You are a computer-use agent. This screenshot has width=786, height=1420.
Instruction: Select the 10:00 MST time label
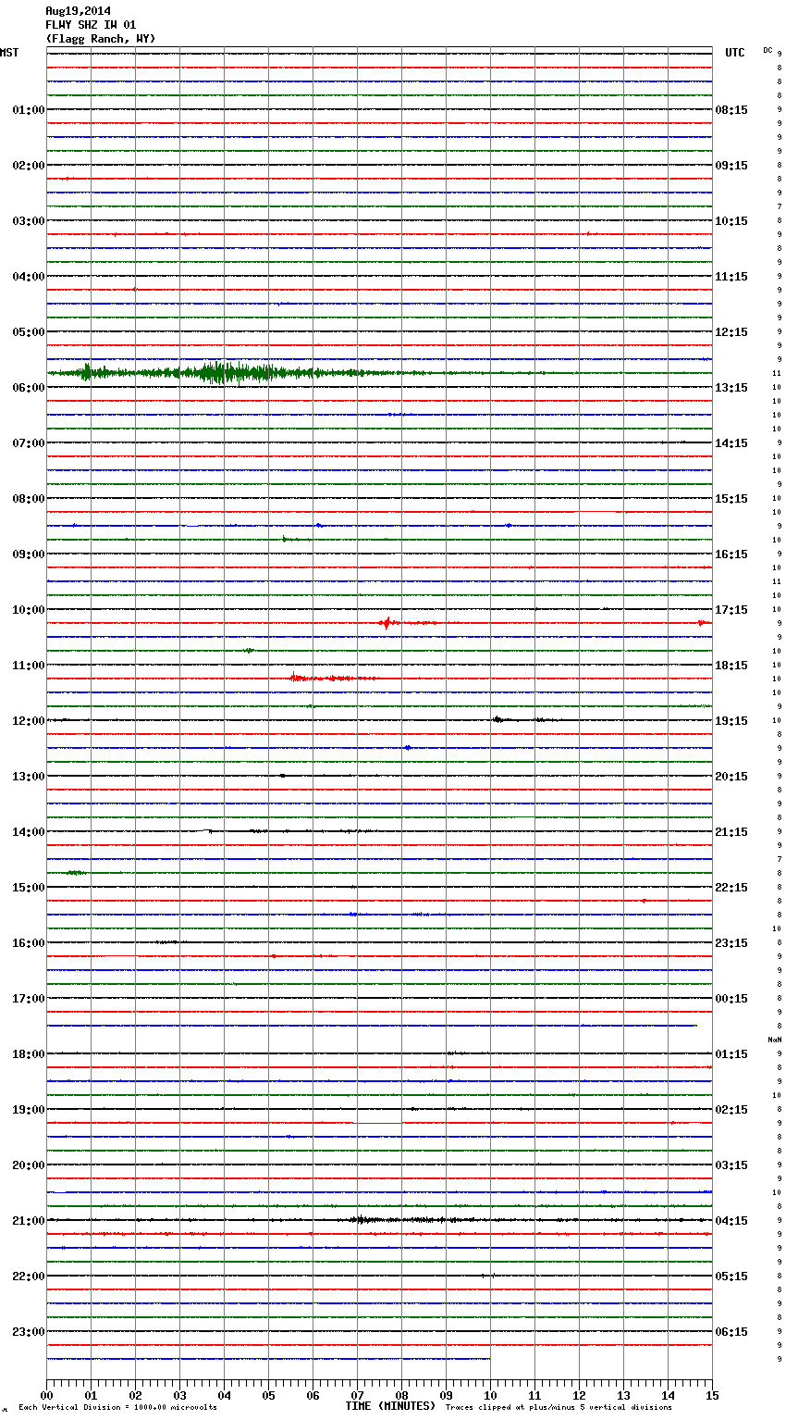click(x=28, y=610)
